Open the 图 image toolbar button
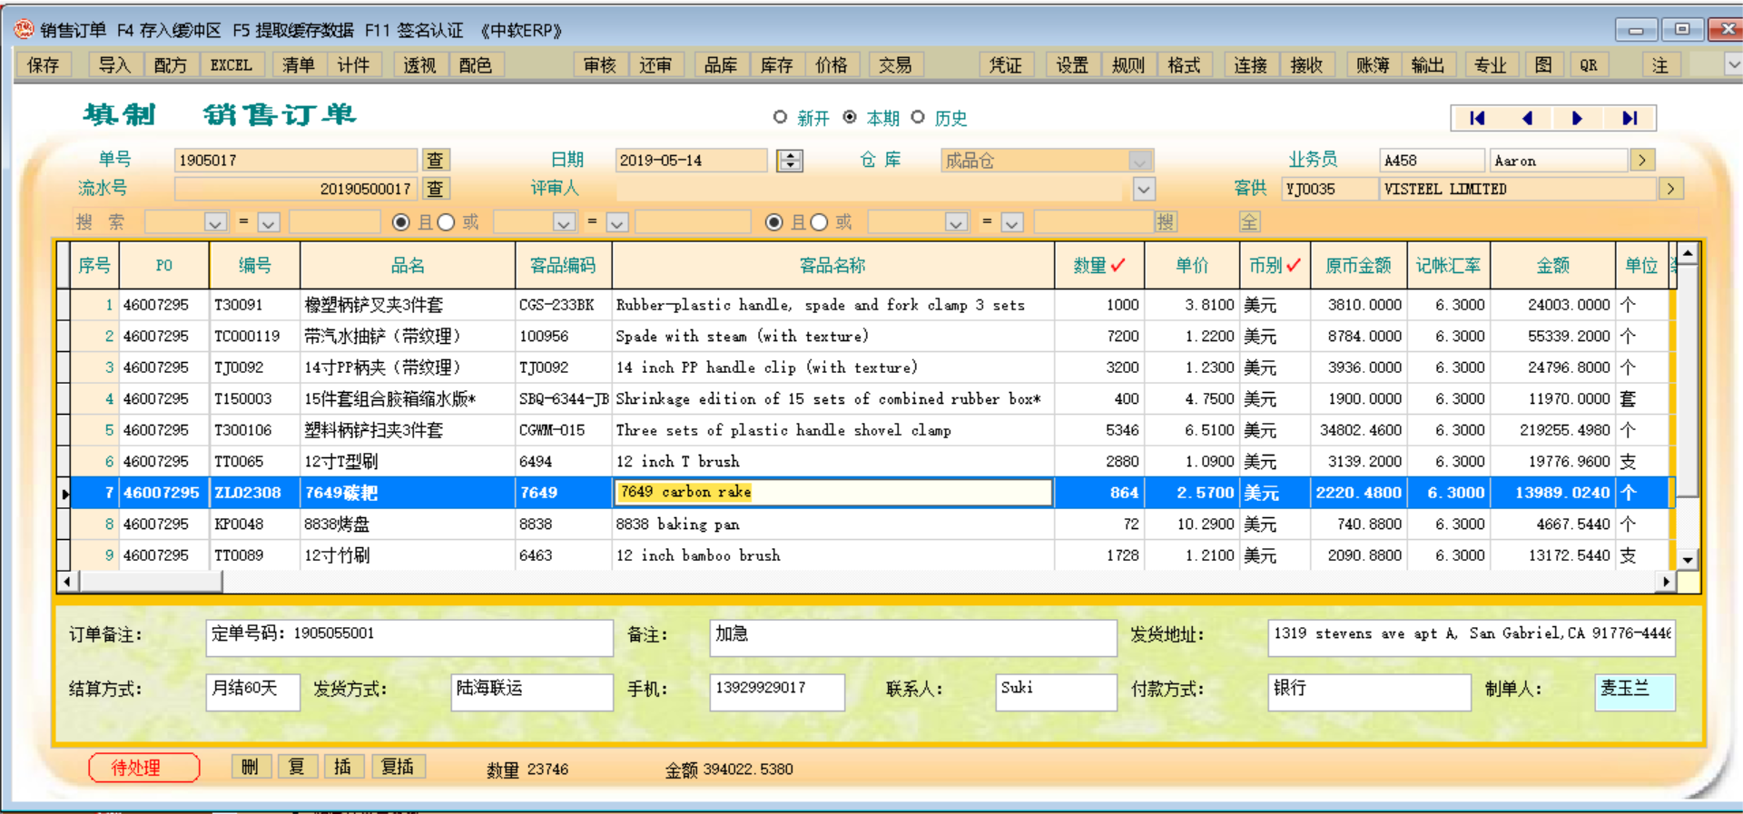The image size is (1743, 814). click(1543, 65)
